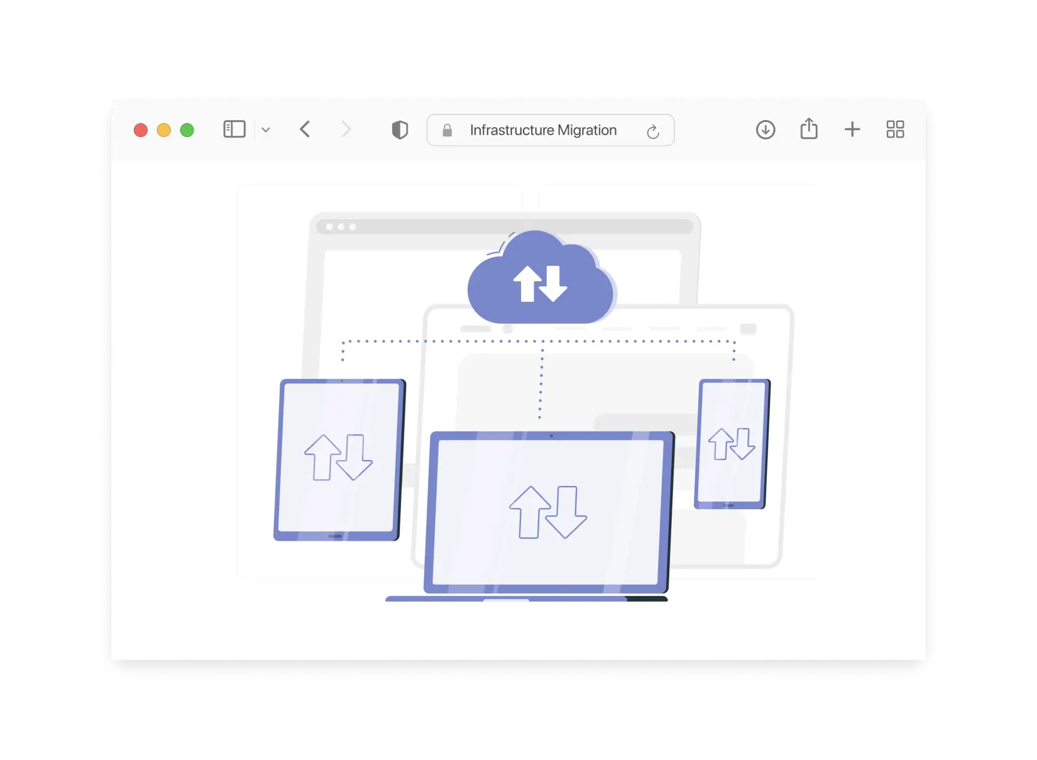Minimize the window with the yellow button
Screen dimensions: 1037x760
[x=164, y=130]
